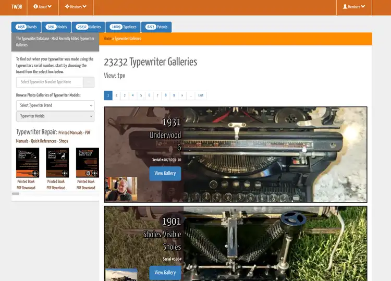Click Printed Book under the third book cover
The image size is (391, 281).
coord(86,181)
